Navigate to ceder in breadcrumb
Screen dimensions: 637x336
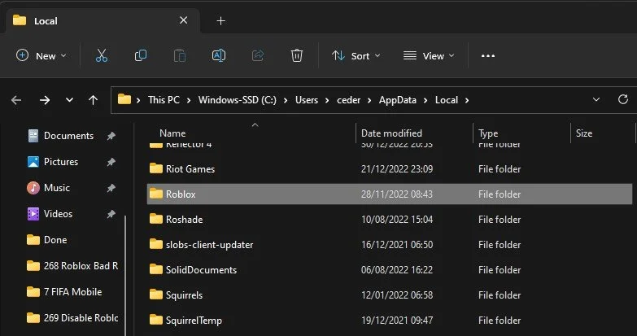348,100
